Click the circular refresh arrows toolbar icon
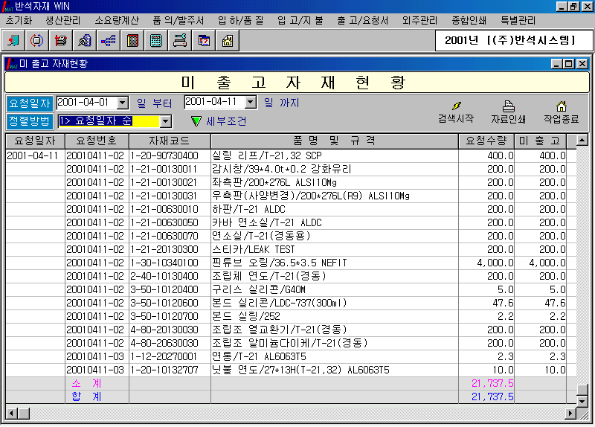 [37, 41]
